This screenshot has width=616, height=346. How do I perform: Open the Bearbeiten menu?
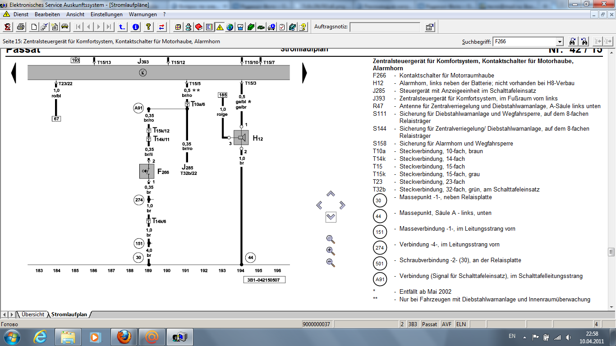click(47, 14)
